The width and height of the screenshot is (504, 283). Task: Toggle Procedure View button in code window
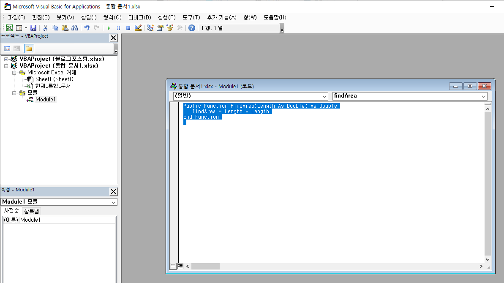coord(173,266)
